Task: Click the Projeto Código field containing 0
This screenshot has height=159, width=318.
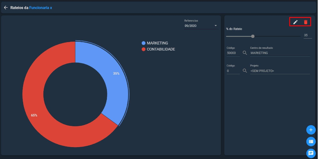Action: (x=233, y=71)
